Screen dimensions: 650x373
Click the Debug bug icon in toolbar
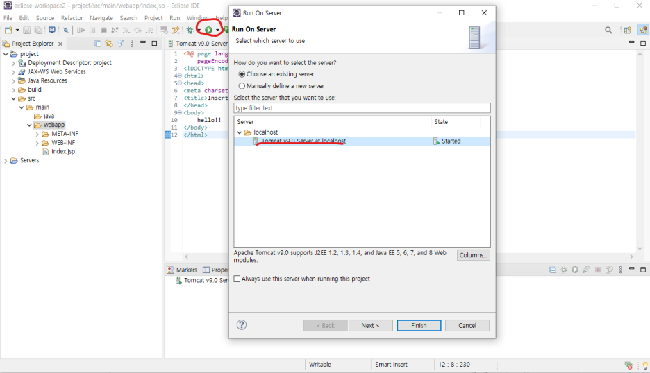click(x=190, y=30)
